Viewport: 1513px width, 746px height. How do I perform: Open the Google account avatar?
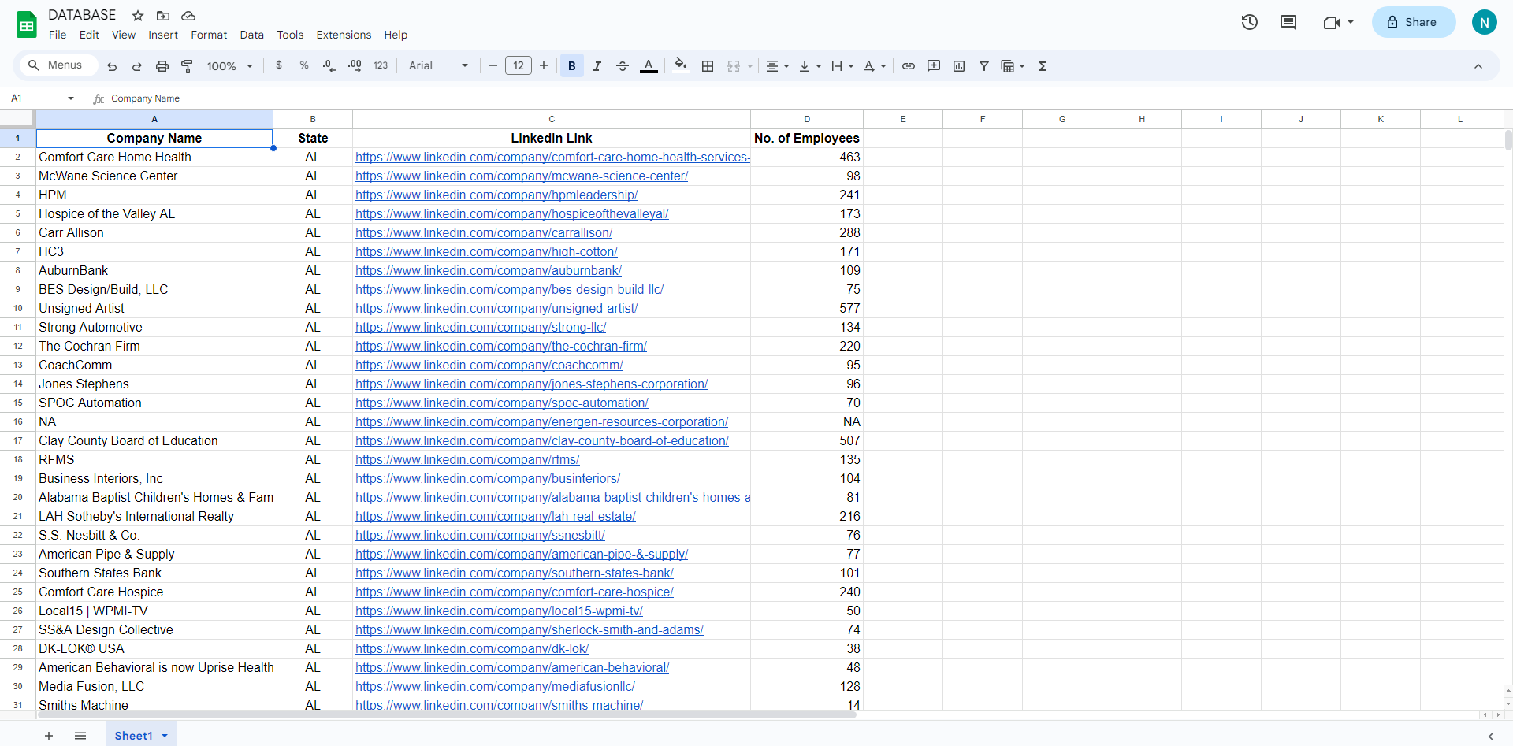[1485, 22]
